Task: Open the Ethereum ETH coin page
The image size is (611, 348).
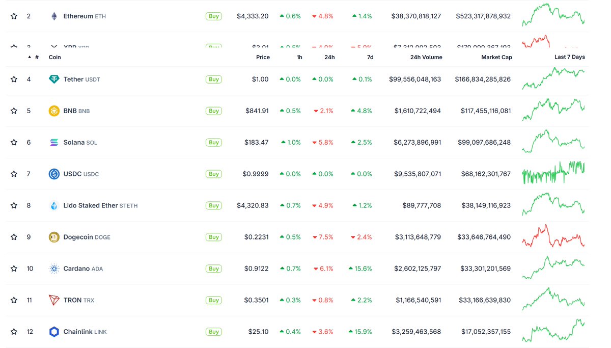Action: (85, 16)
